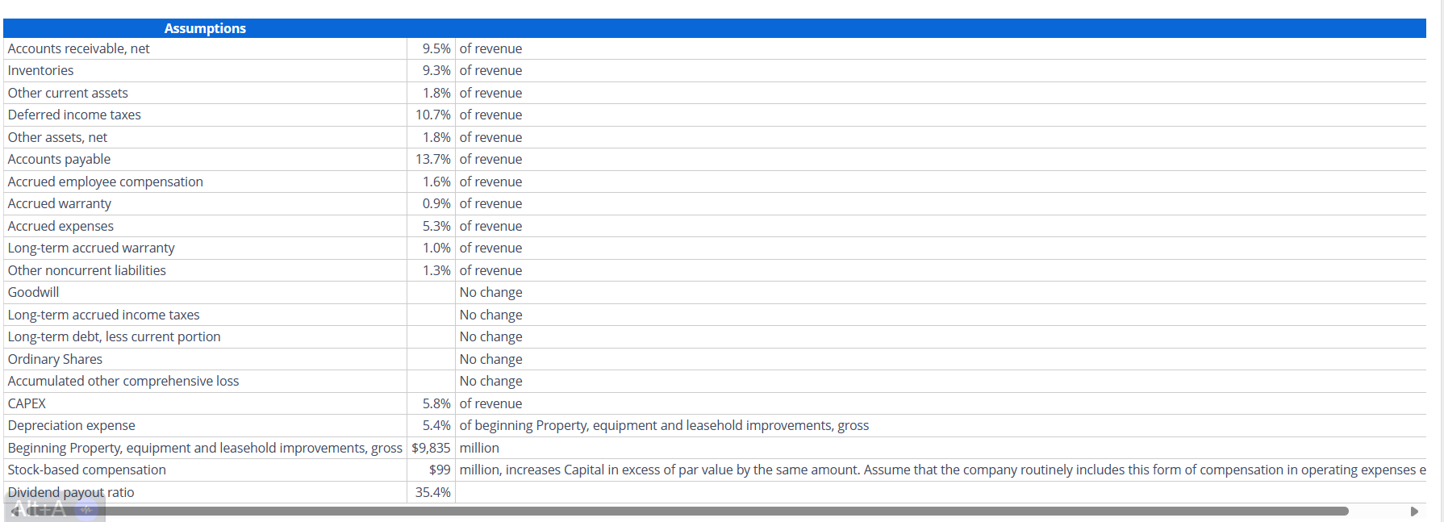Screen dimensions: 1444x522
Task: Select the 1.0% Long-term accrued warranty value
Action: point(431,248)
